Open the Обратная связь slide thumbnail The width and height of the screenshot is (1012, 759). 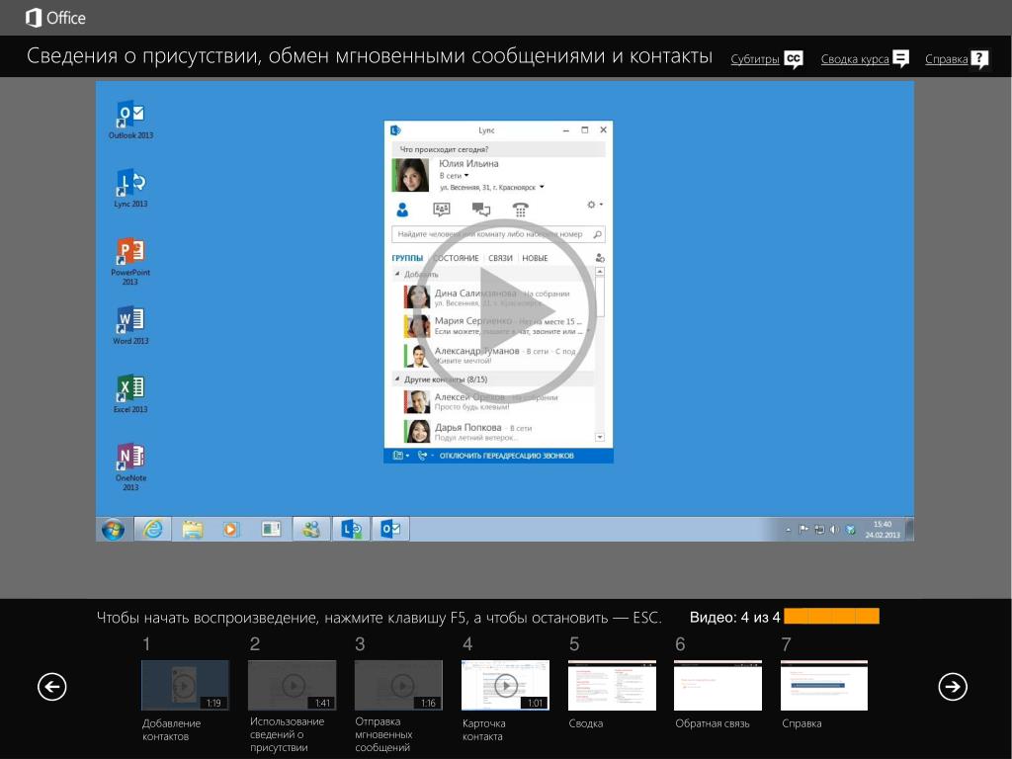[718, 685]
